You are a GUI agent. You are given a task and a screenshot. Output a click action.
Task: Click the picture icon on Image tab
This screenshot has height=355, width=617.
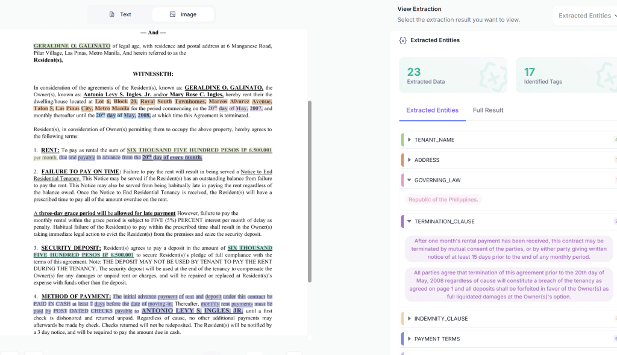172,14
